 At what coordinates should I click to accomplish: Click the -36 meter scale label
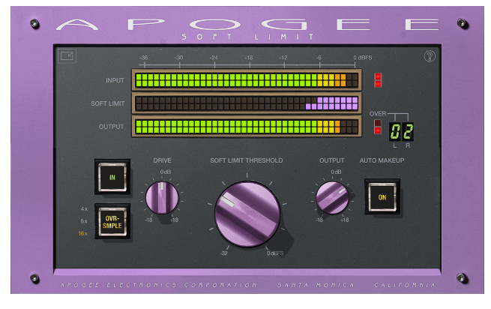[x=144, y=58]
